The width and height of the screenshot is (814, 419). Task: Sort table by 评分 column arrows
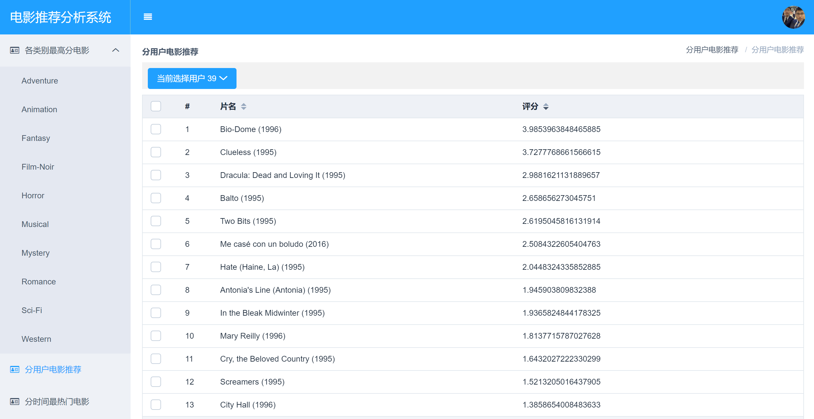click(546, 106)
